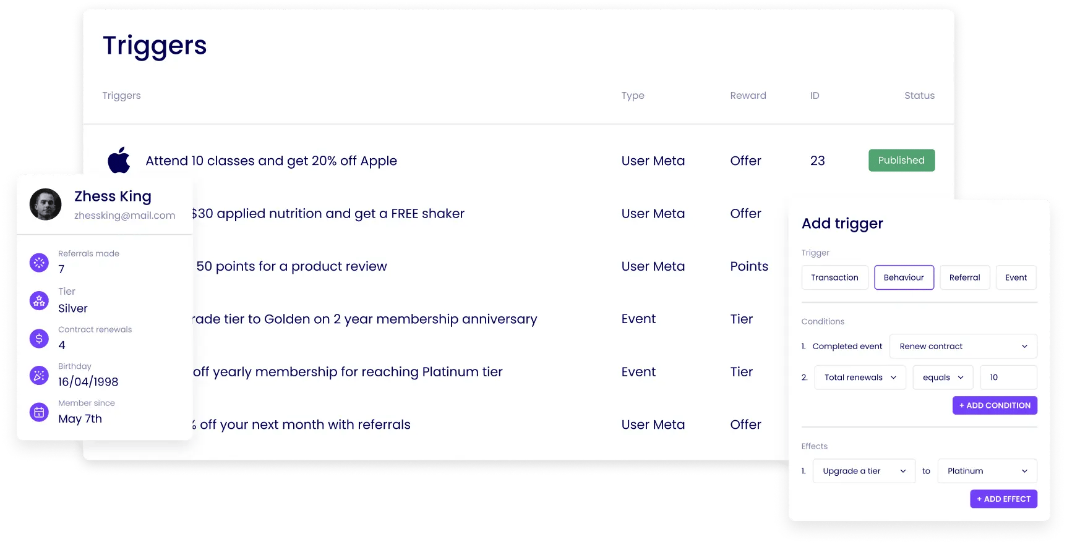The width and height of the screenshot is (1067, 545).
Task: Select the Transaction trigger type
Action: pos(834,277)
